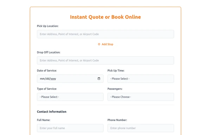Click the Pick Up Time label
The image size is (211, 135).
pyautogui.click(x=116, y=71)
